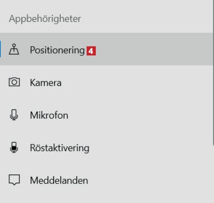Click the scrollbar track below the thumb
Screen dimensions: 214x203
click(x=213, y=174)
